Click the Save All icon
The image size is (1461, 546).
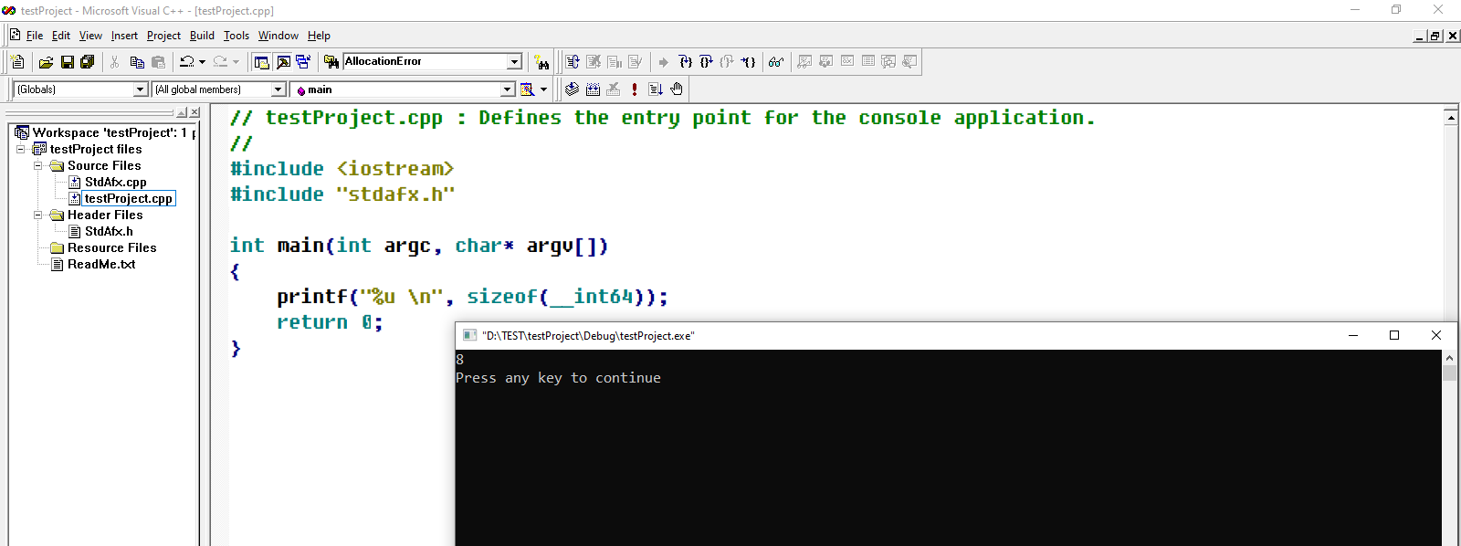point(88,62)
